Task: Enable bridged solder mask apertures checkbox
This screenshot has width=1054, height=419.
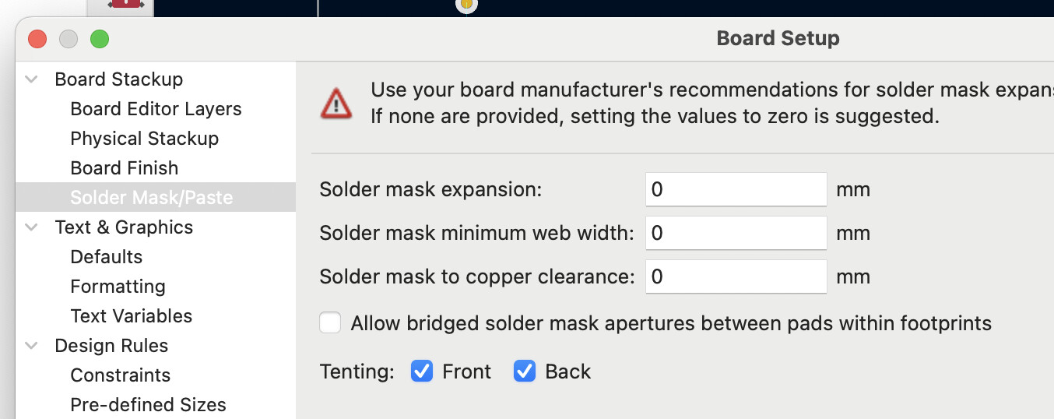Action: point(331,323)
